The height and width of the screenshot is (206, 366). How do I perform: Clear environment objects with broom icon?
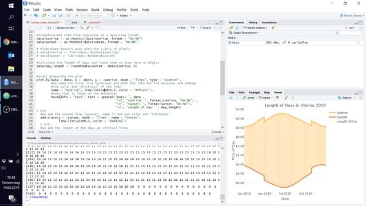click(x=273, y=27)
